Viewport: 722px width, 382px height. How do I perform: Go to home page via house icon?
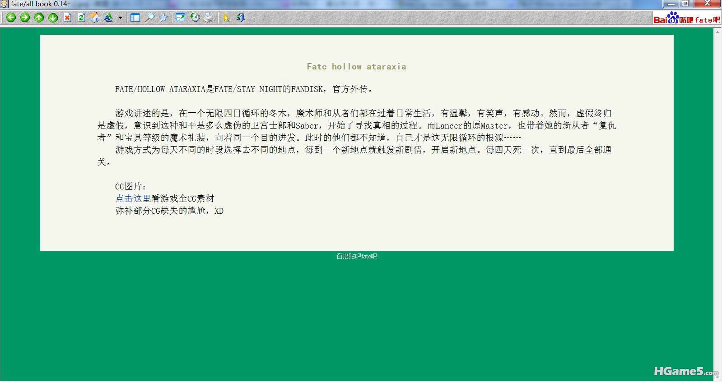(95, 18)
